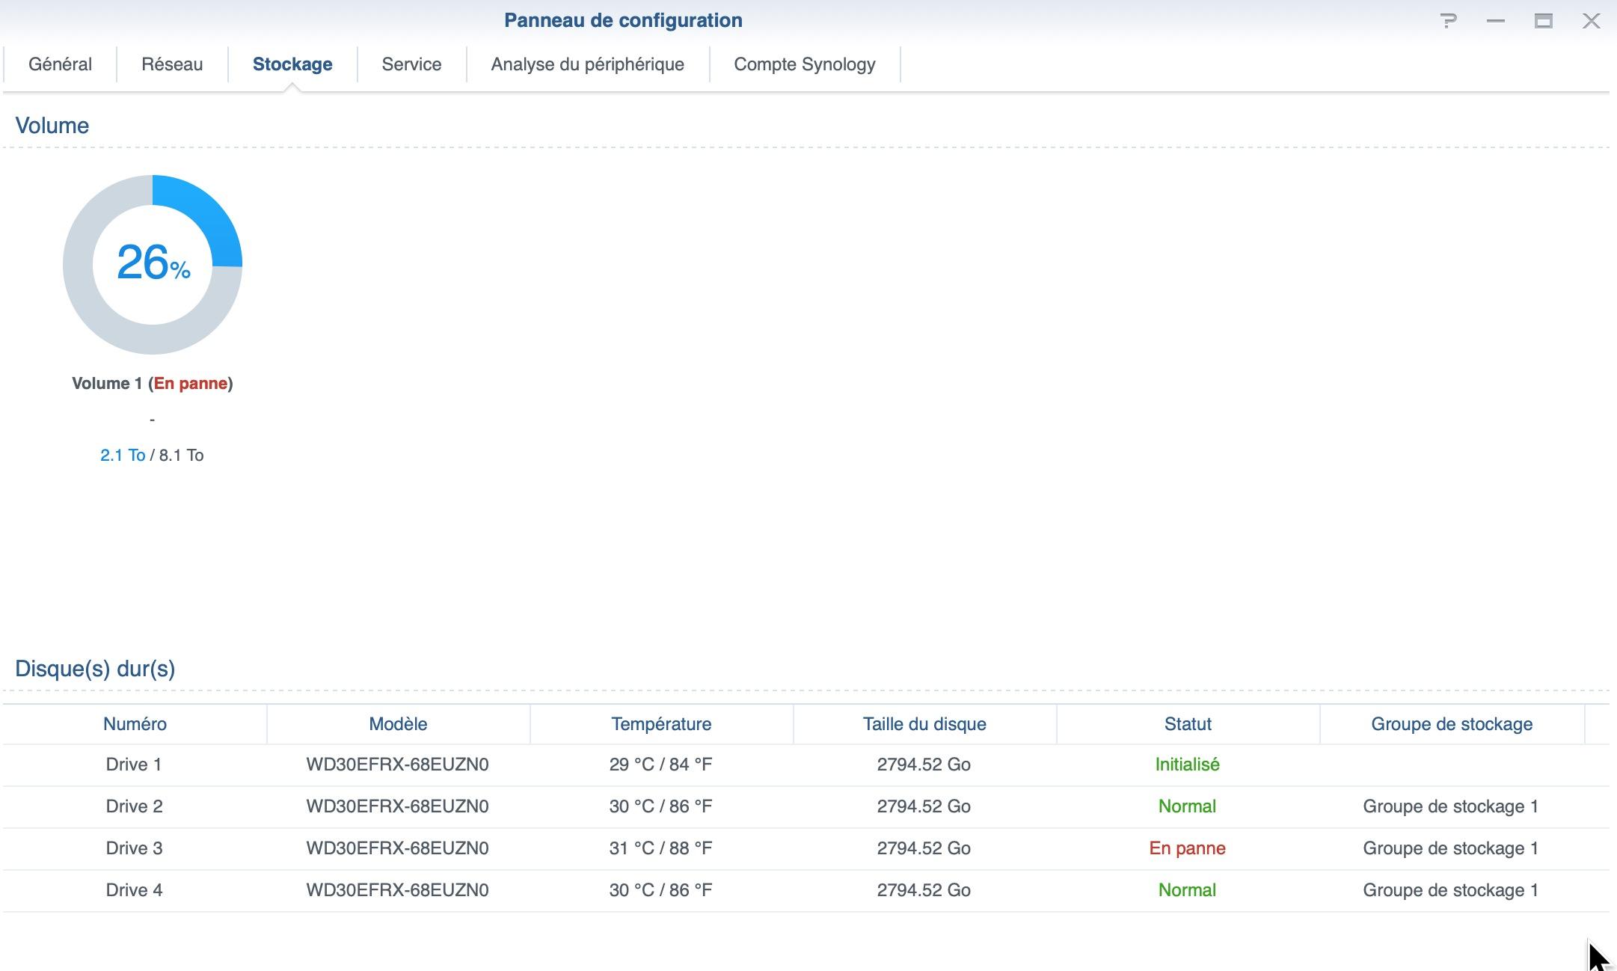Sort by the Numéro column header
Viewport: 1617px width, 971px height.
135,724
